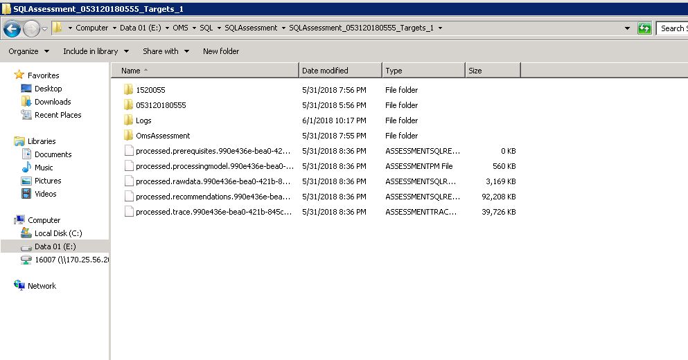688x360 pixels.
Task: Select processed.prerequisites file icon
Action: 129,150
